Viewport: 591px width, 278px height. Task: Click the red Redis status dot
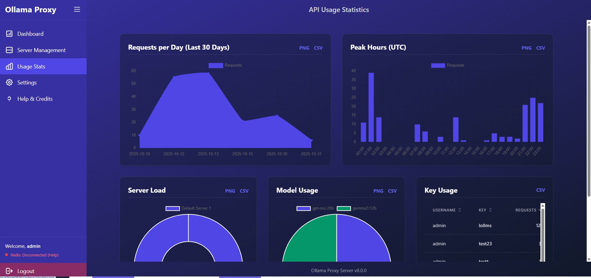6,255
